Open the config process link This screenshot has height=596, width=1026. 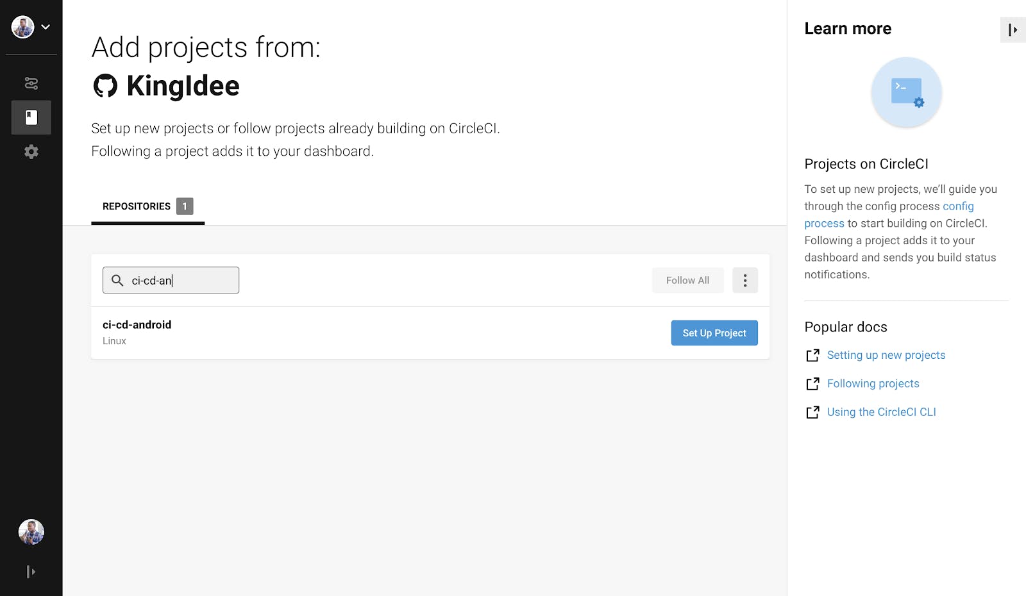[958, 206]
